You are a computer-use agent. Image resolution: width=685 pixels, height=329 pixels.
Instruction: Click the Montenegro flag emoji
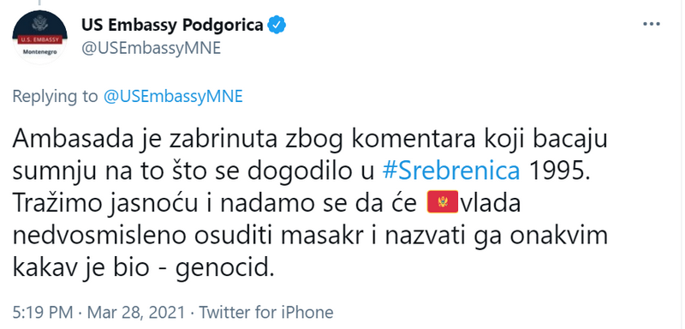click(x=443, y=202)
